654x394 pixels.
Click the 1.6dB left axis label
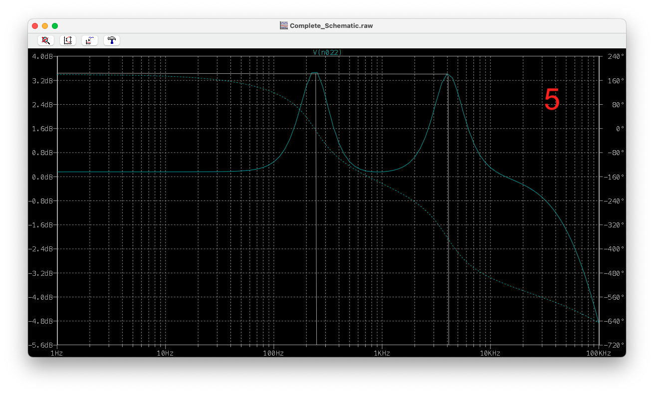pyautogui.click(x=43, y=129)
